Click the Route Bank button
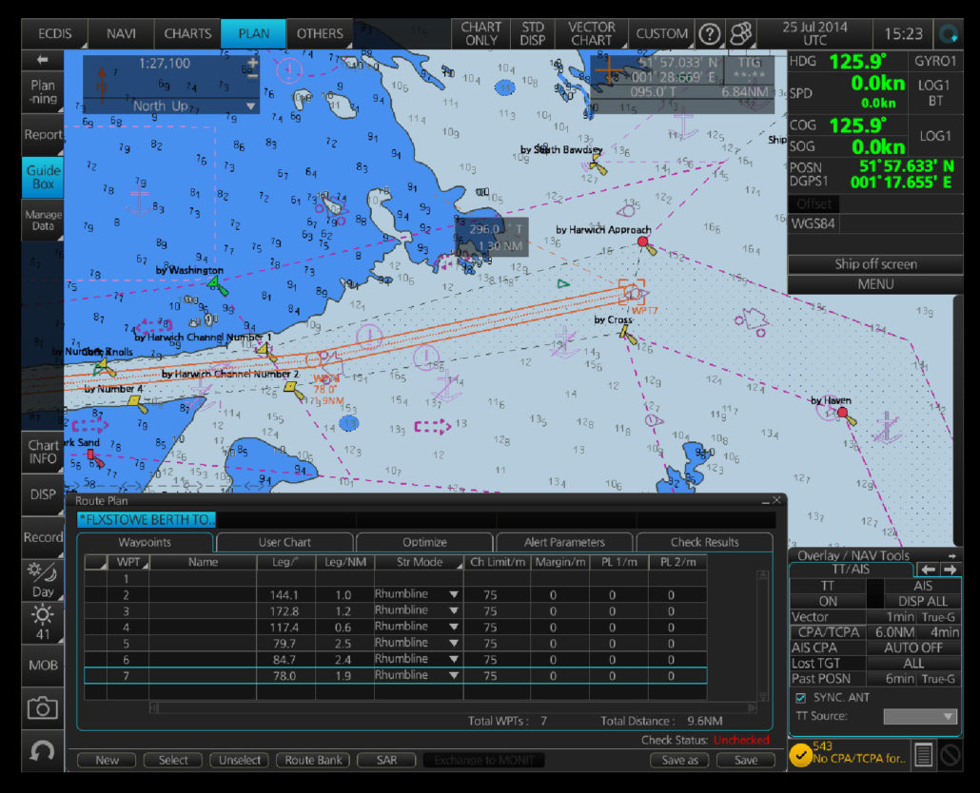This screenshot has width=980, height=793. click(x=314, y=760)
